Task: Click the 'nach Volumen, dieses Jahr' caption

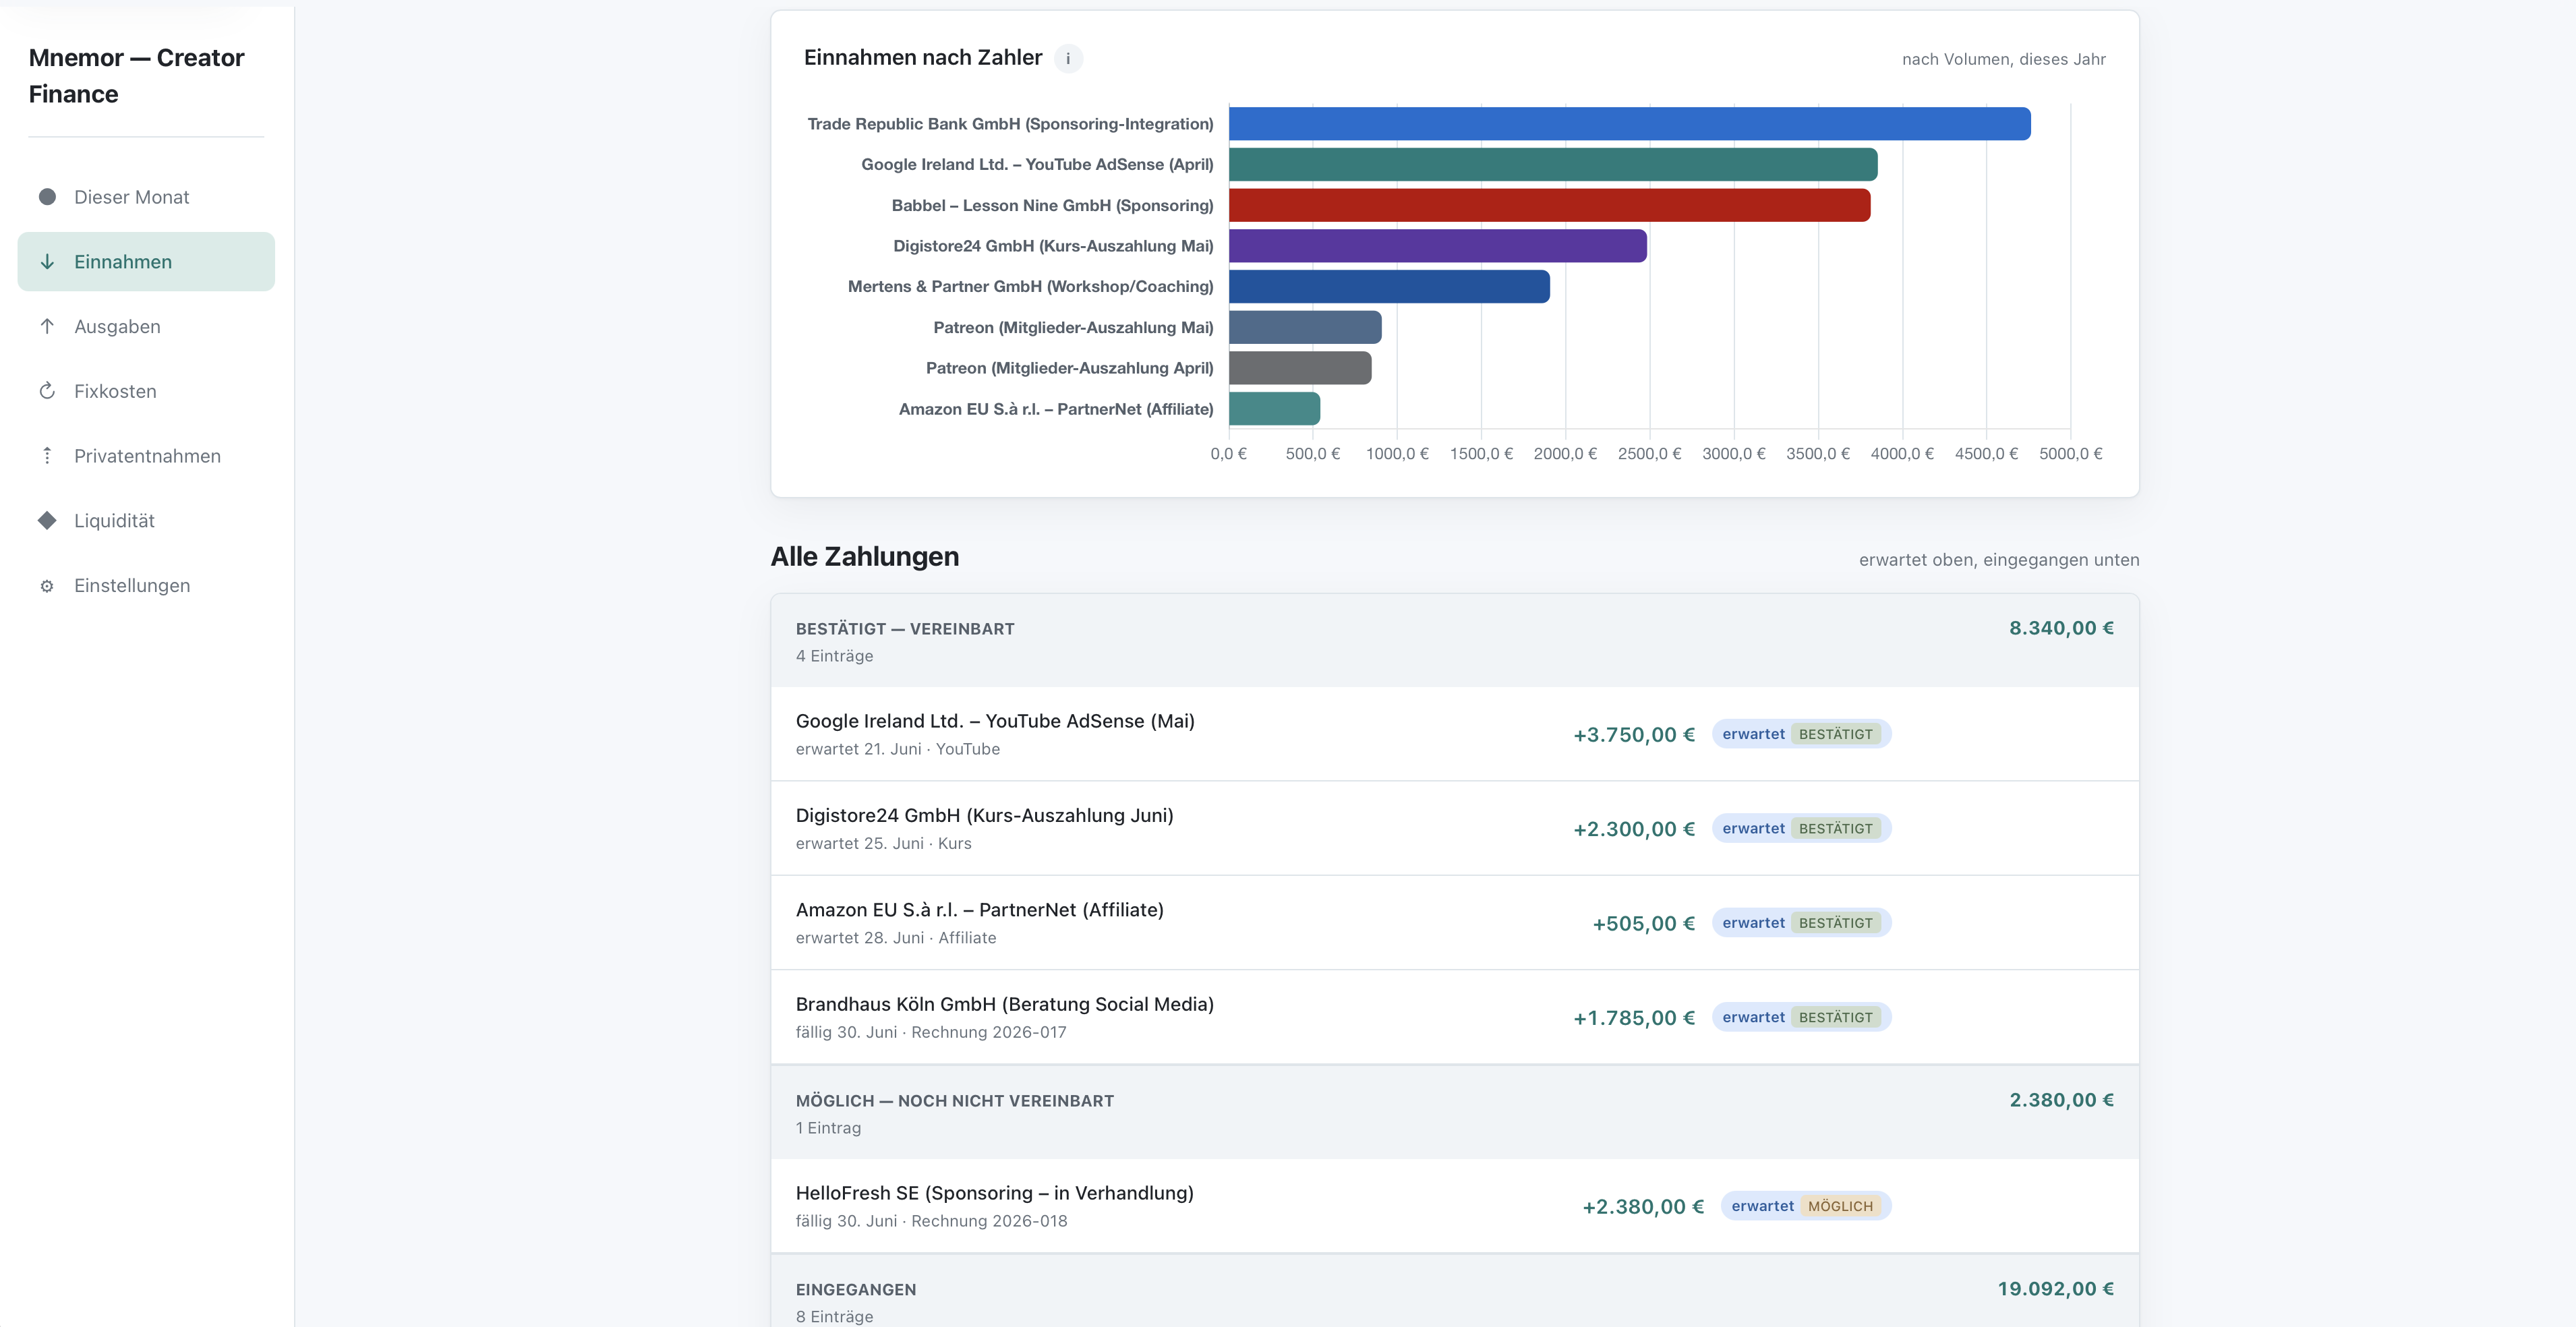Action: [2003, 59]
